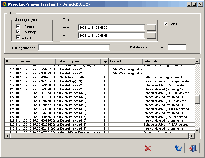Toggle the Warnings checkbox

[x=18, y=32]
